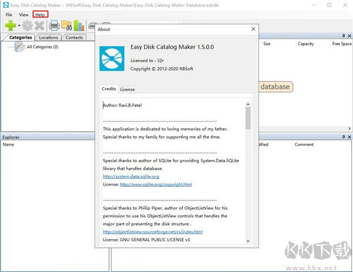
Task: Click the Size column header
Action: pos(267,44)
